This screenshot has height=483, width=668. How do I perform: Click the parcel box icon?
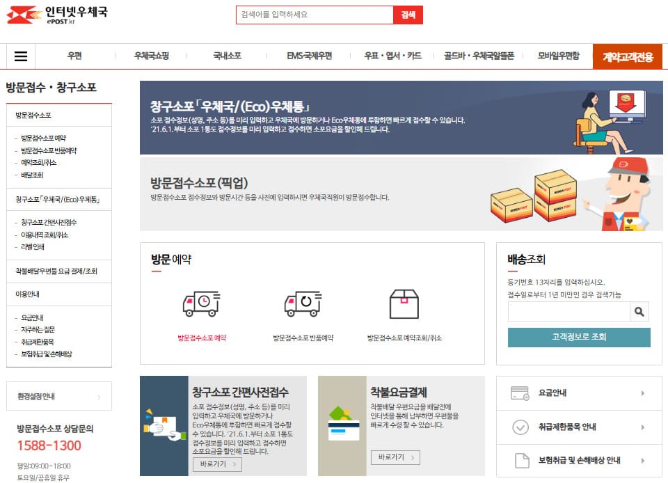[x=404, y=304]
